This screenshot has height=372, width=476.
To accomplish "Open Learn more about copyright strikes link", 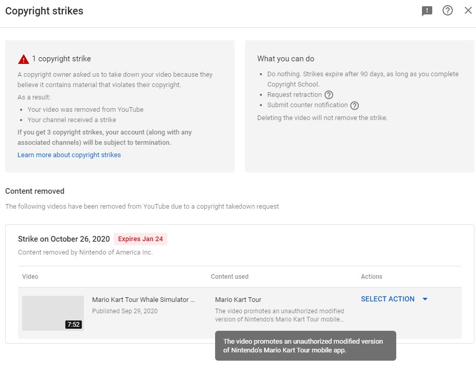I will tap(69, 155).
